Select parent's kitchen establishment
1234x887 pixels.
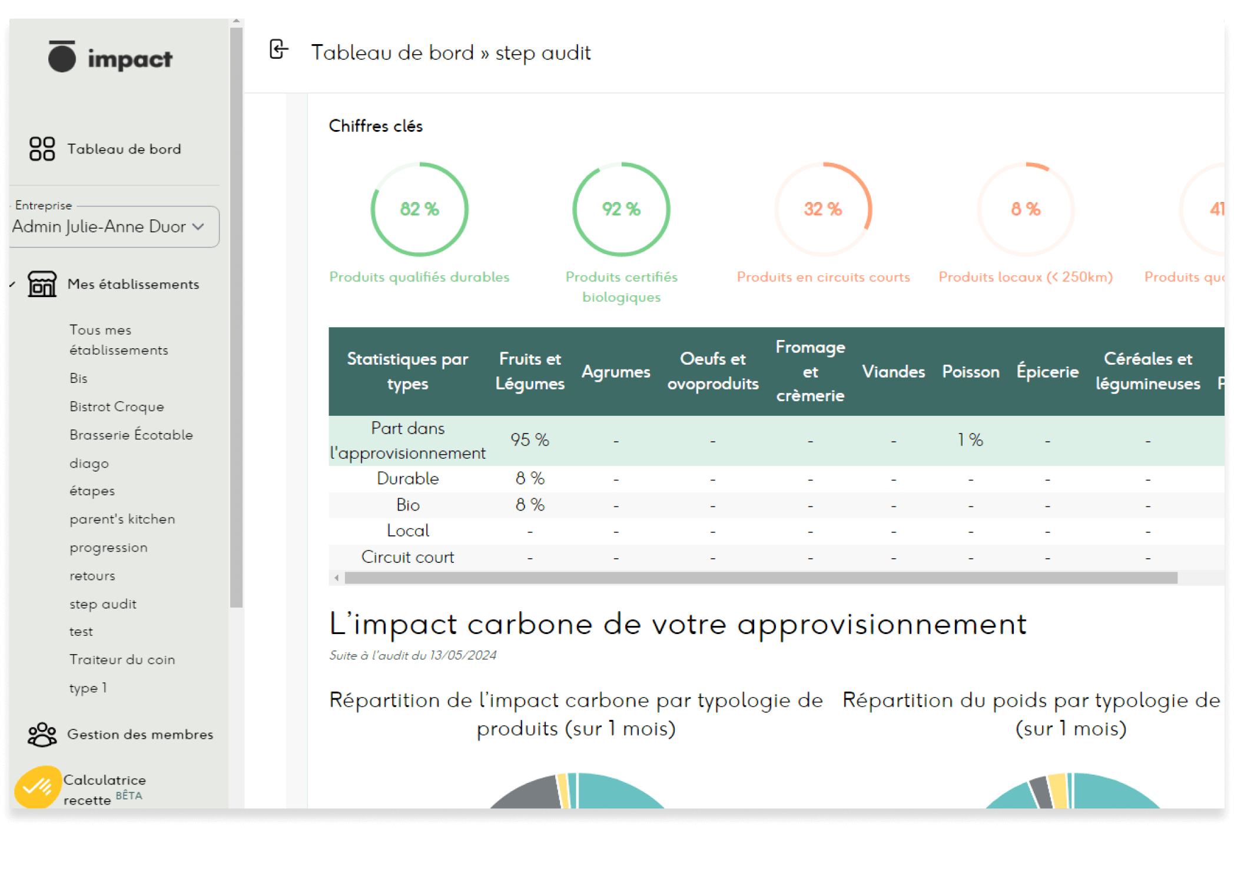pyautogui.click(x=122, y=519)
